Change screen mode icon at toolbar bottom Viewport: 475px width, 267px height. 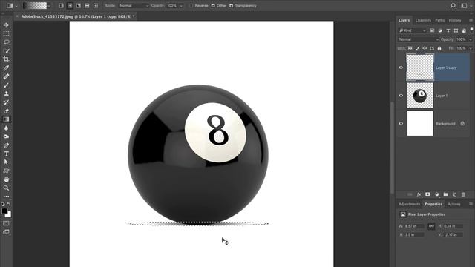(x=6, y=232)
